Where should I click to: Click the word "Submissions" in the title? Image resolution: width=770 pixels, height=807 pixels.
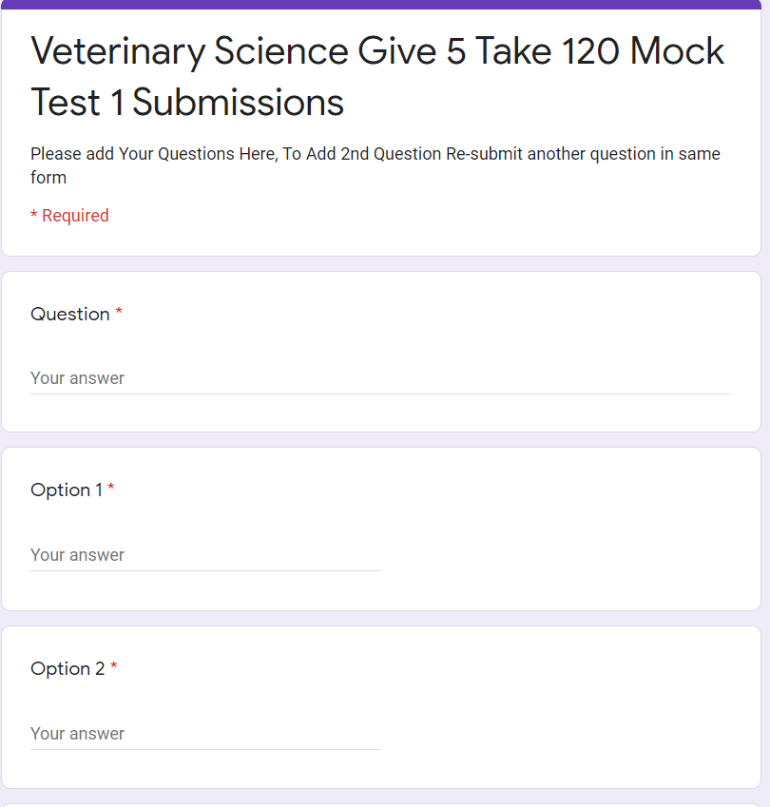[238, 102]
